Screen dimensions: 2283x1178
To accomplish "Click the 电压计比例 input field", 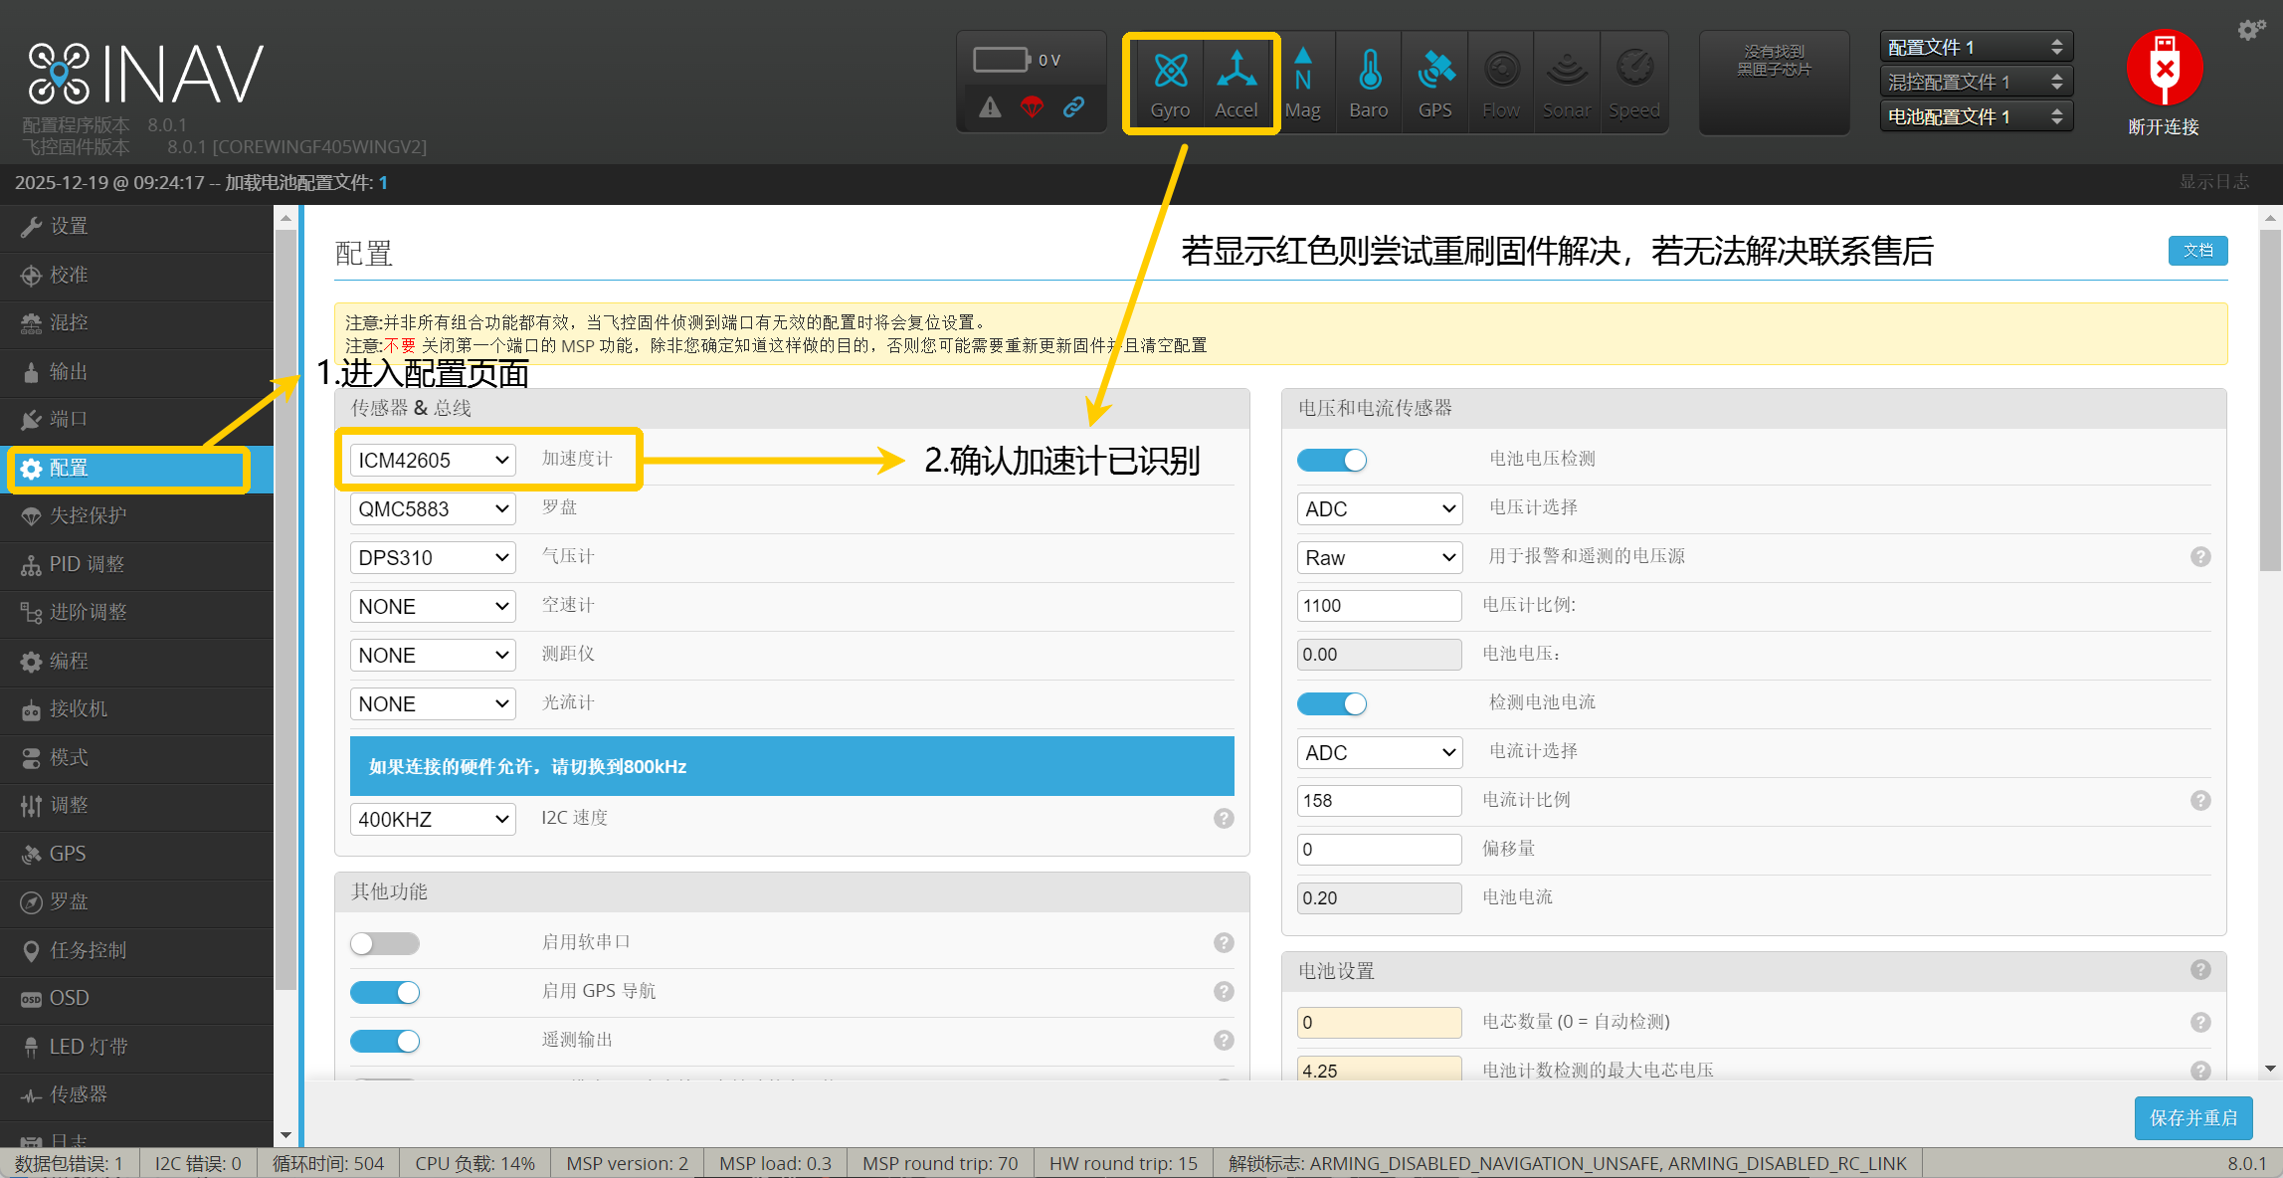I will (x=1379, y=606).
